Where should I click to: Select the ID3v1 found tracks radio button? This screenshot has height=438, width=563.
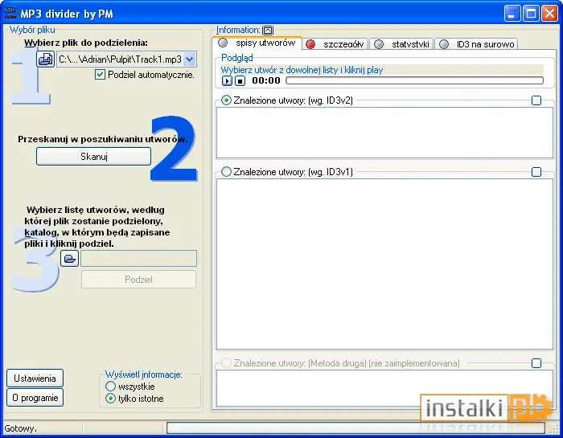point(226,172)
